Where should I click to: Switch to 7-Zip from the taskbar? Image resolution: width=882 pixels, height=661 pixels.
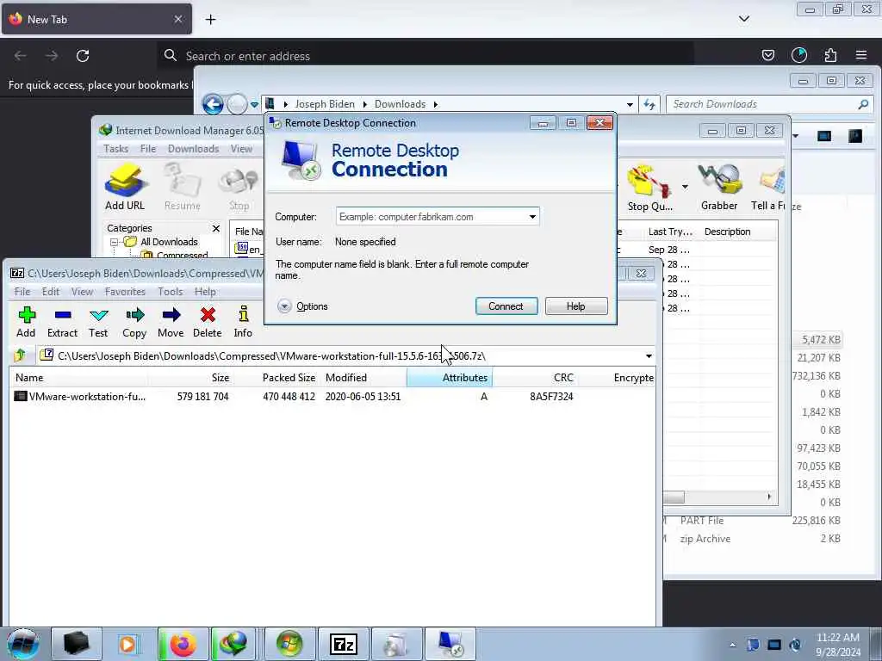pyautogui.click(x=344, y=644)
